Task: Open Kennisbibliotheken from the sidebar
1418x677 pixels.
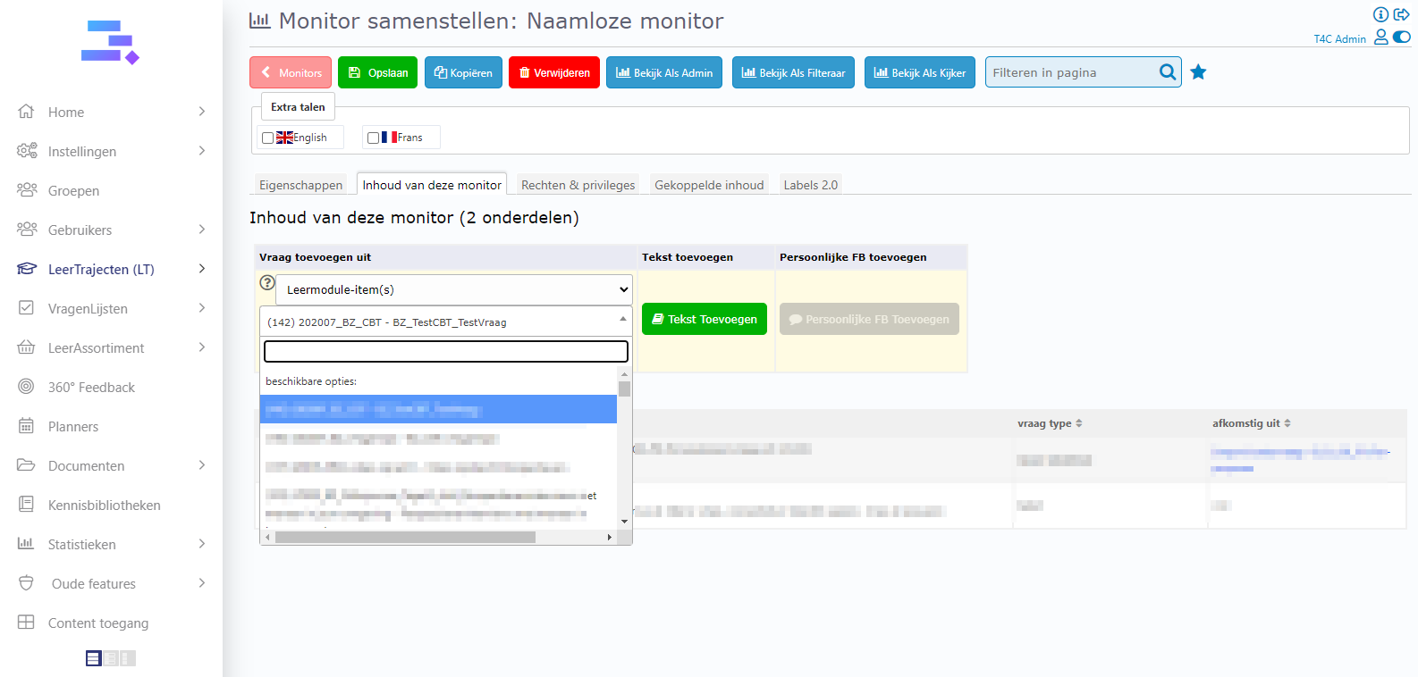Action: tap(104, 506)
